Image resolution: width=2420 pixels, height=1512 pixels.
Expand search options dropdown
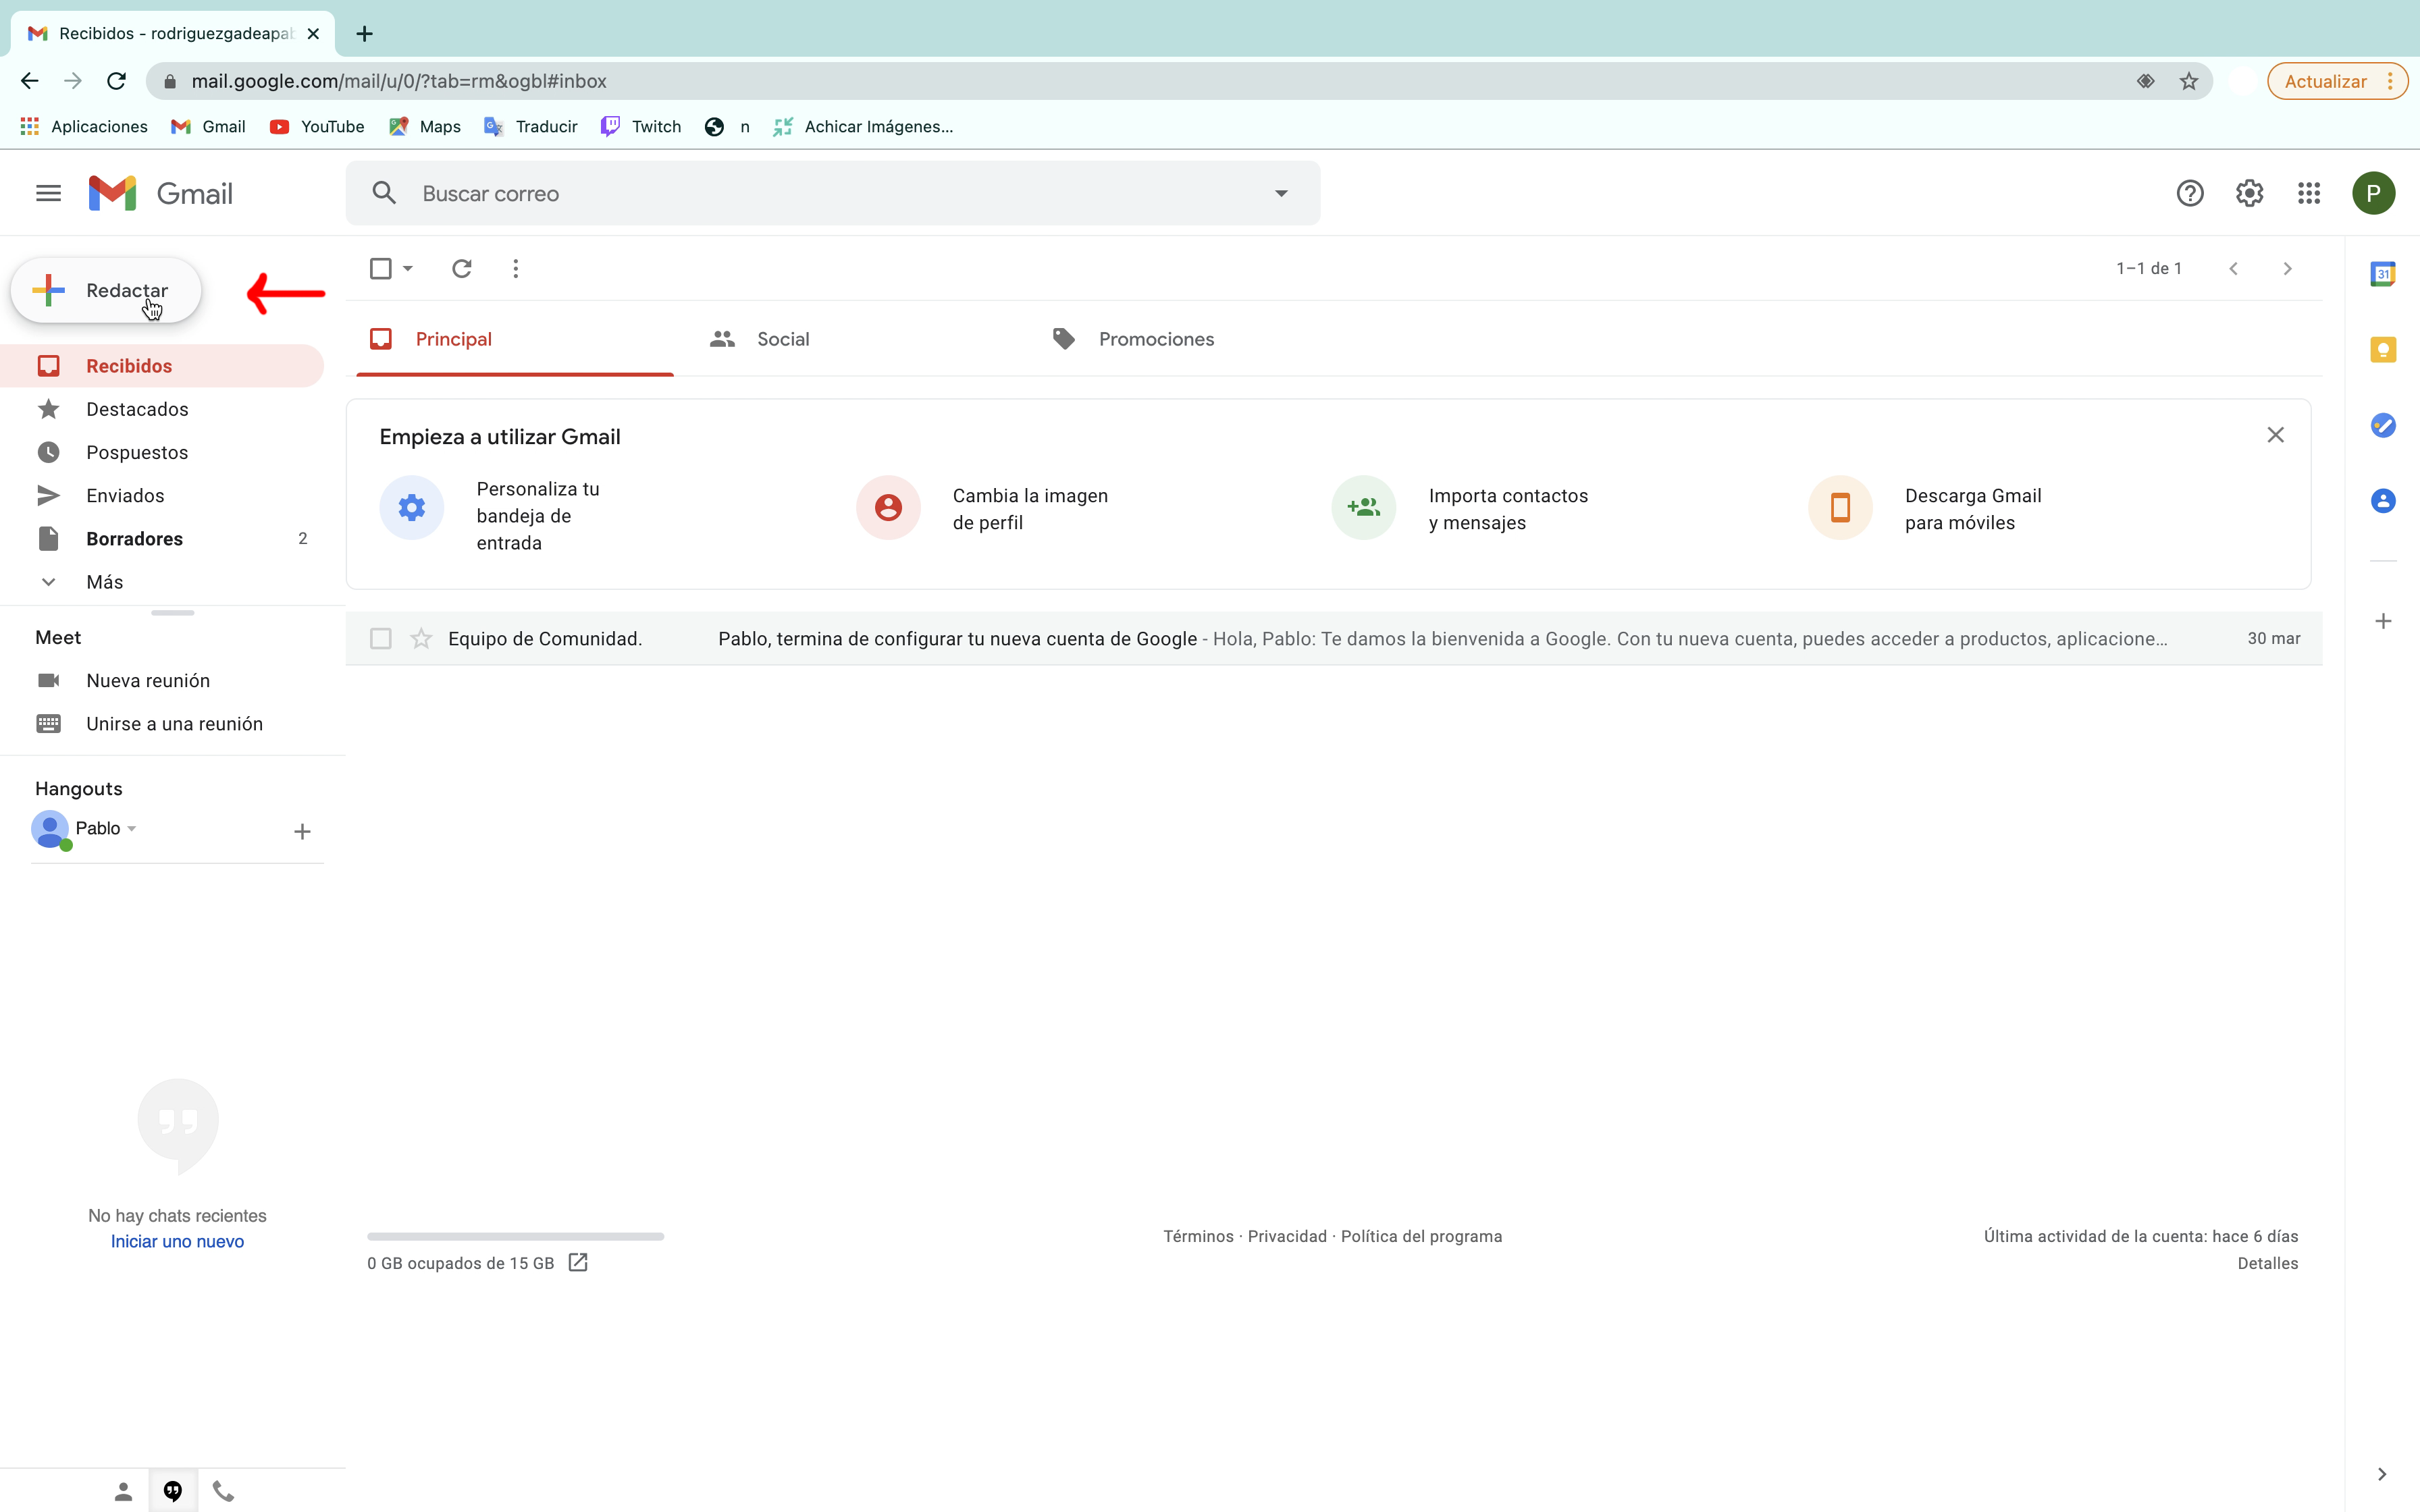[1281, 193]
